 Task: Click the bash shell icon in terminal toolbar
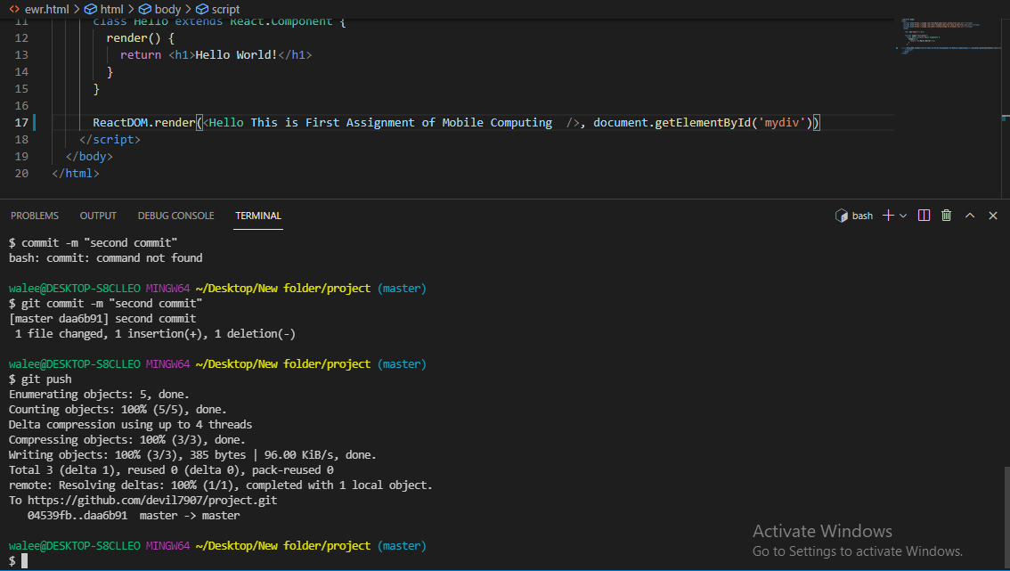coord(842,215)
